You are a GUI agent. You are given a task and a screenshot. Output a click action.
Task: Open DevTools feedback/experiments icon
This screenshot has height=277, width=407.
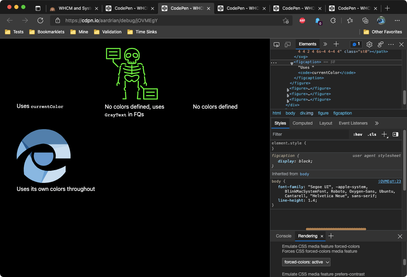381,44
